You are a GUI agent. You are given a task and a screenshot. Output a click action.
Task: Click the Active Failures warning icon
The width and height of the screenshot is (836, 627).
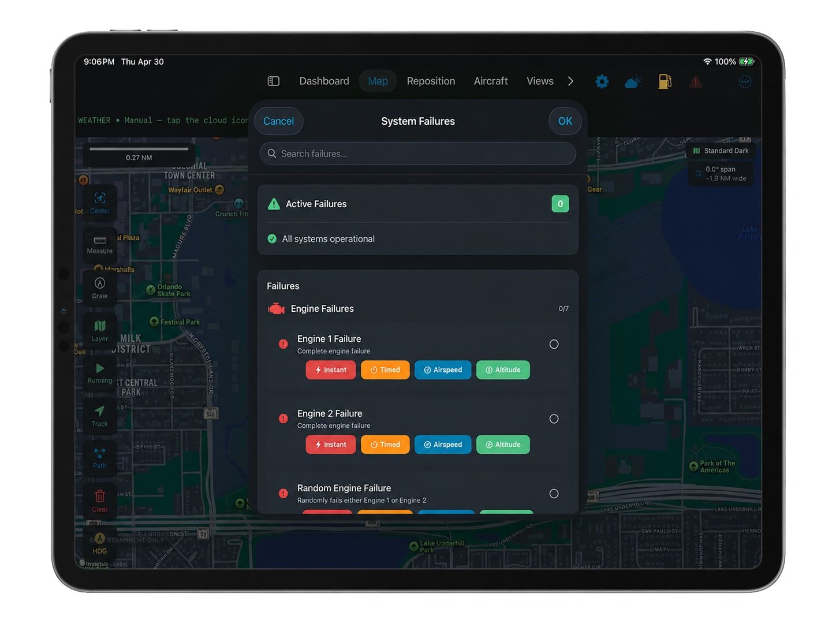click(274, 204)
